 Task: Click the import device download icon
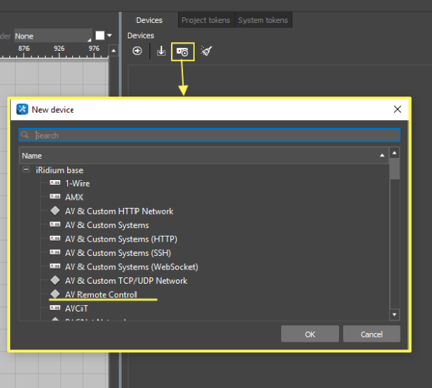coord(161,51)
